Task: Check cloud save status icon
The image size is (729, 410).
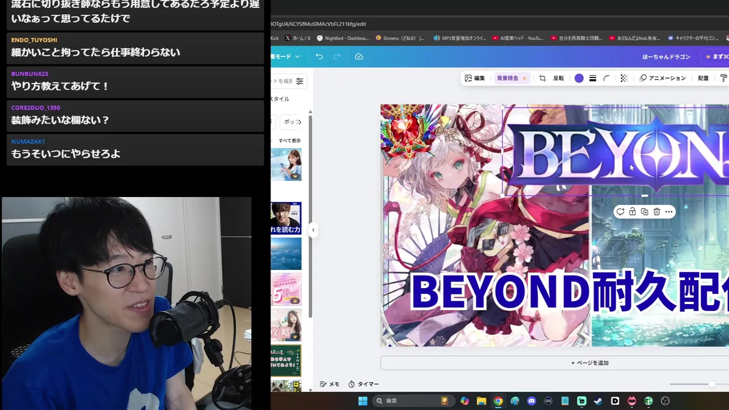Action: point(359,56)
